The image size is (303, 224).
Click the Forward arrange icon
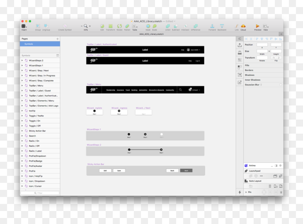click(x=212, y=26)
